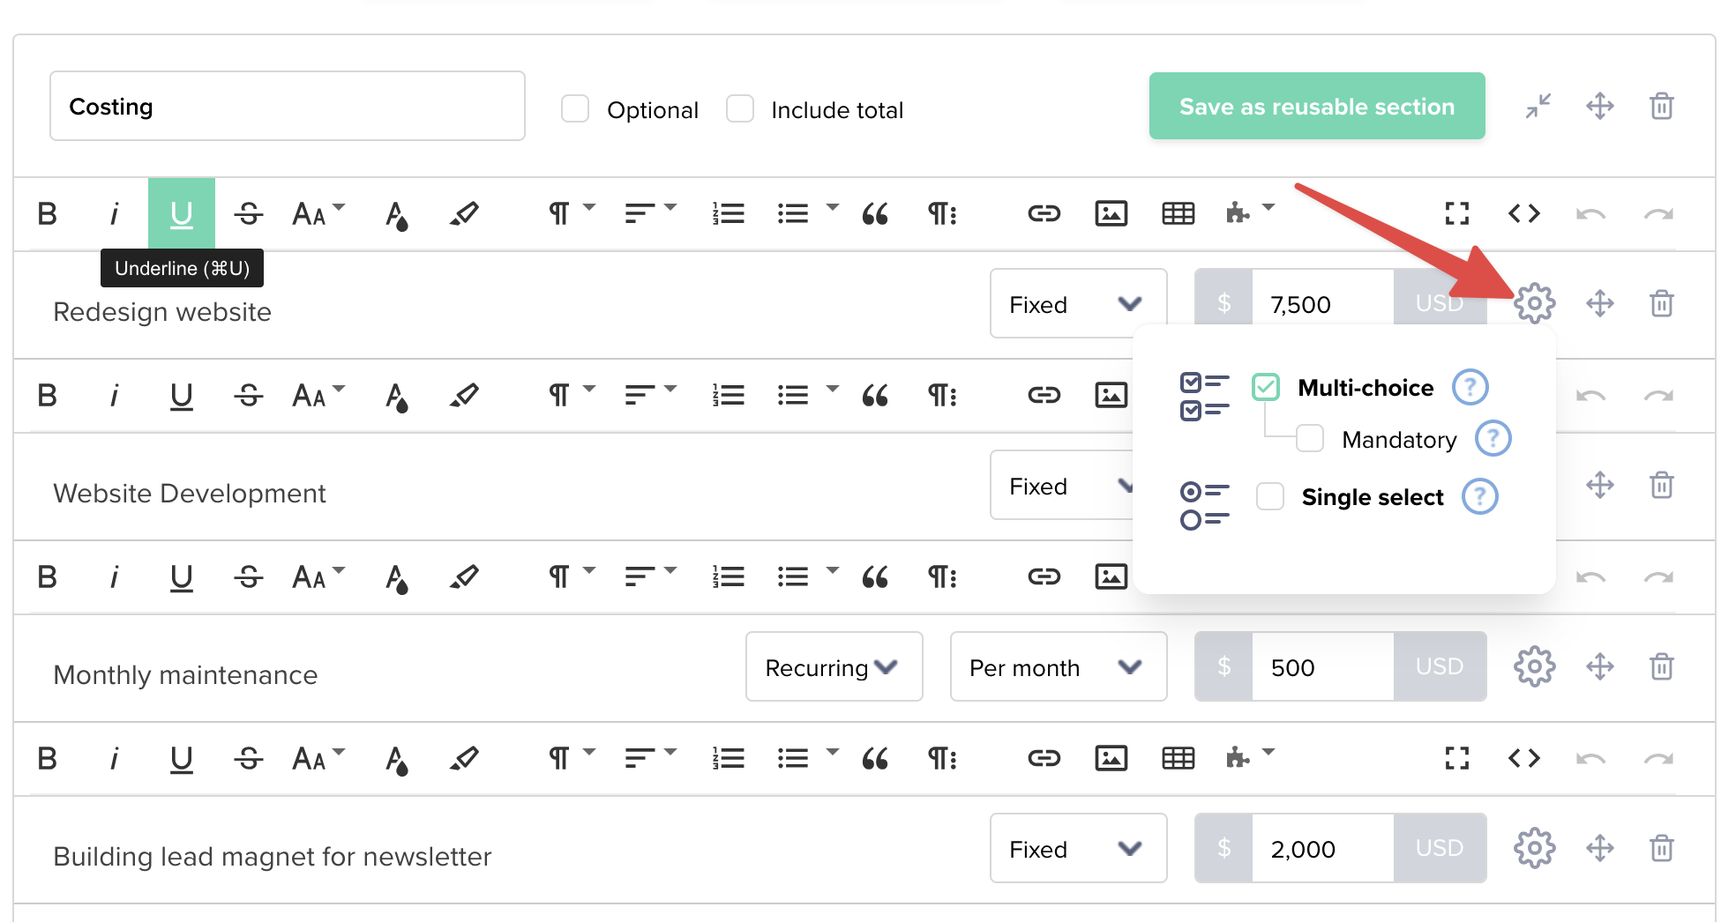Screen dimensions: 1736x922
Task: Open the Per month frequency dropdown
Action: [1059, 667]
